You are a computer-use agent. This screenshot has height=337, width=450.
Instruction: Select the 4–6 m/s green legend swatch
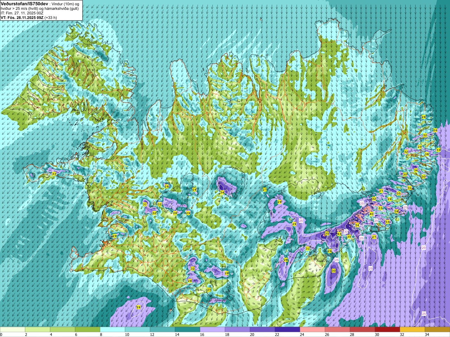coord(63,330)
